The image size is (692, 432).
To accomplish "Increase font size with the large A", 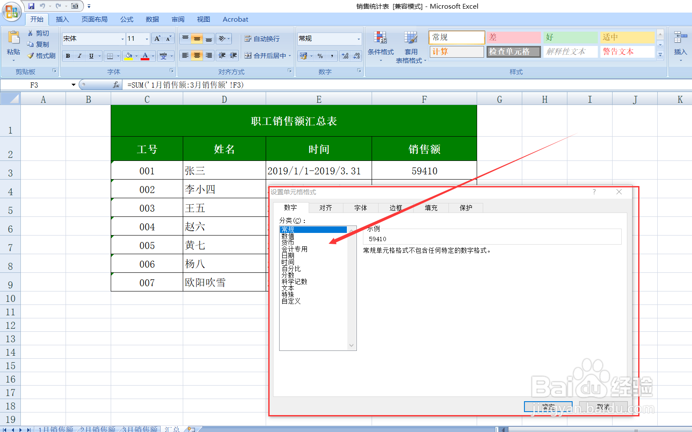I will coord(157,39).
